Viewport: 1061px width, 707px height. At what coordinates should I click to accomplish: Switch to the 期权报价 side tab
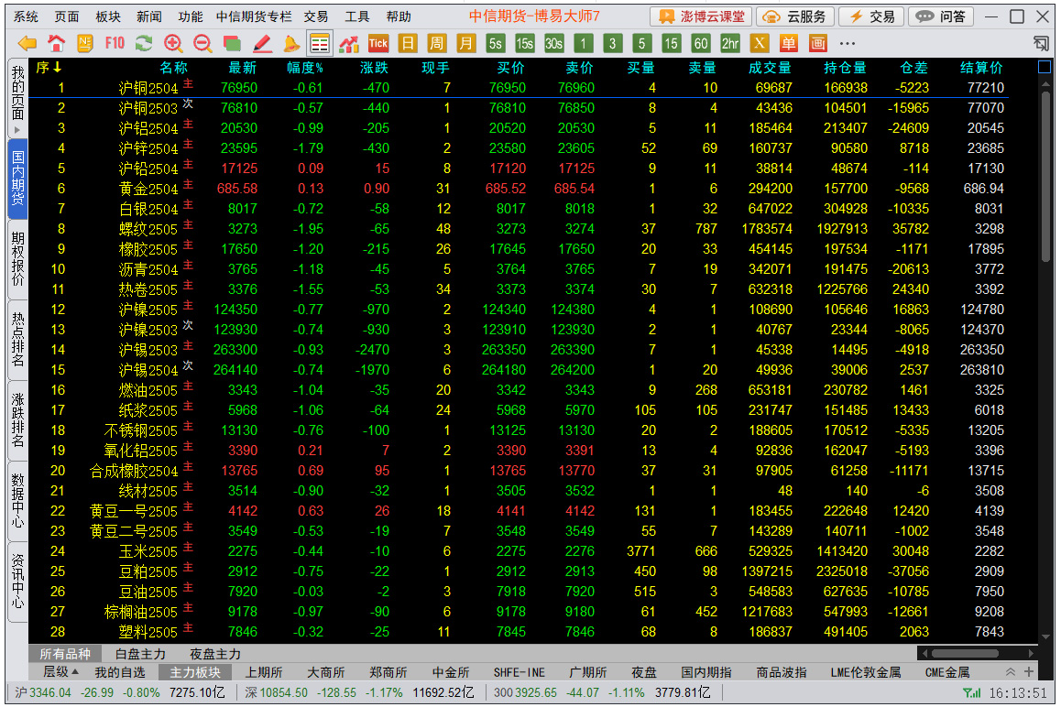point(17,259)
